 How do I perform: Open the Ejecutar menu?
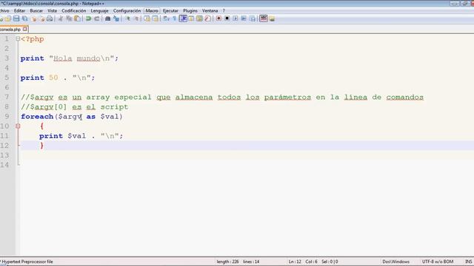point(170,11)
